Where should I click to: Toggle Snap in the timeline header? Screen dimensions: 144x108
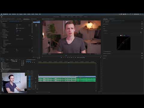[x=28, y=62]
